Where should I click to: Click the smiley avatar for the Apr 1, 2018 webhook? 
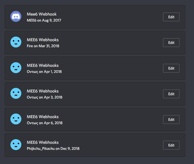16,68
